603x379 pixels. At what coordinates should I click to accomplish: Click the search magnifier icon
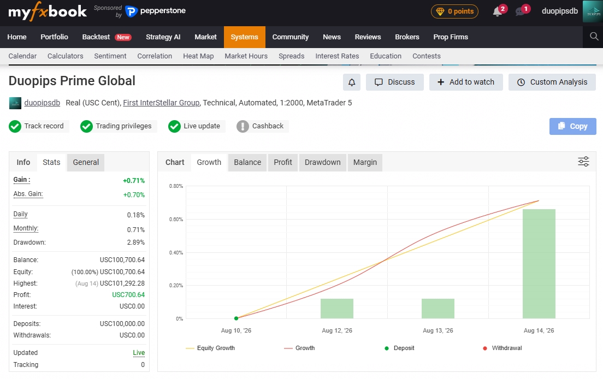pos(594,37)
